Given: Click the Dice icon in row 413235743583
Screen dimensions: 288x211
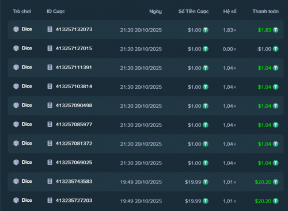Looking at the screenshot, I should [16, 182].
